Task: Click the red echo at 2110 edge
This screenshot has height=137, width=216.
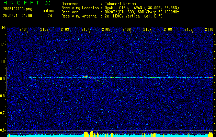Action: pos(211,78)
